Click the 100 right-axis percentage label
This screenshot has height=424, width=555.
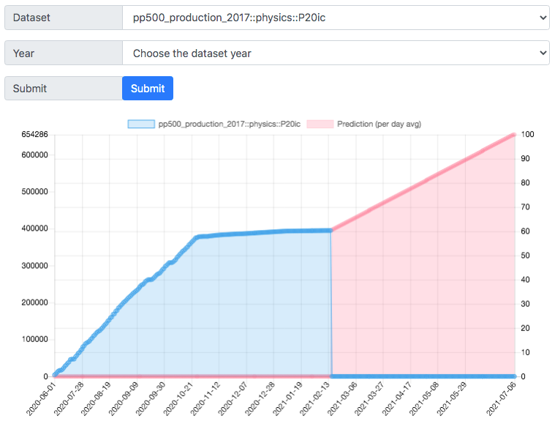tap(527, 134)
